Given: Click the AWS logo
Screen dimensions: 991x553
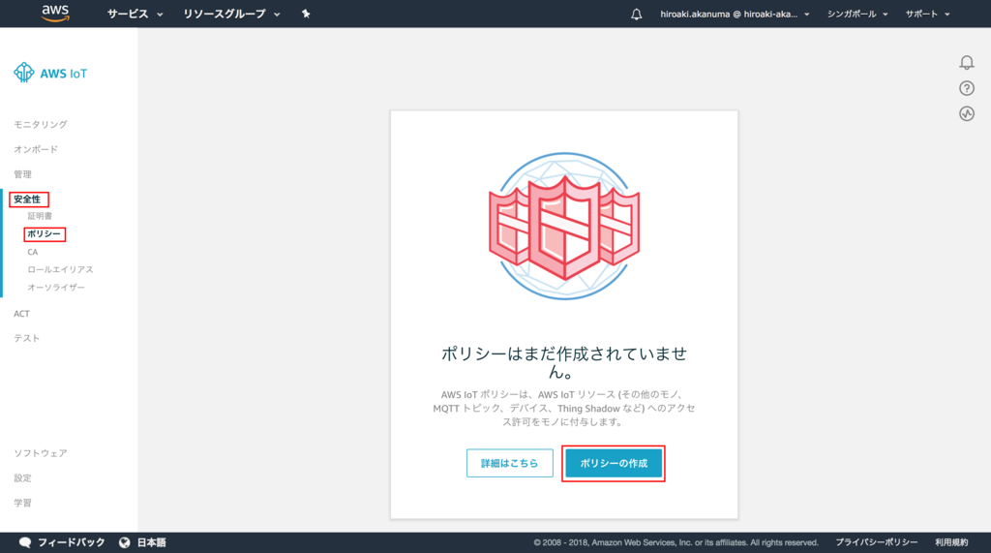Looking at the screenshot, I should pyautogui.click(x=55, y=14).
